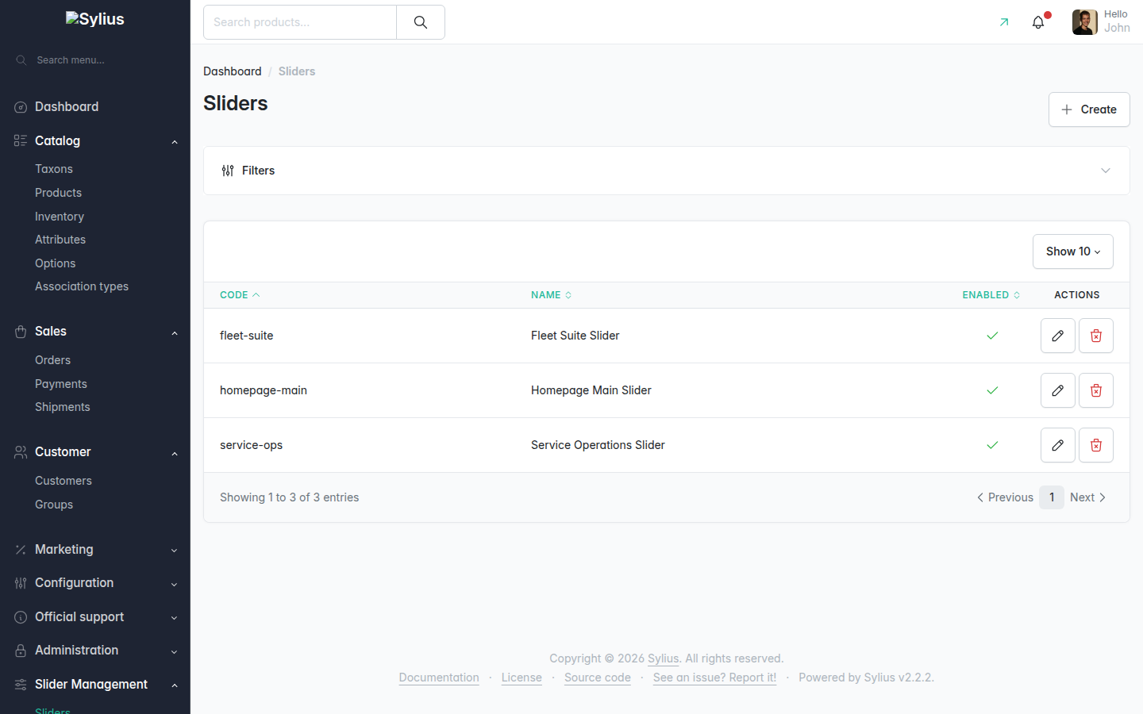Edit the homepage-main slider
Viewport: 1143px width, 714px height.
coord(1058,390)
